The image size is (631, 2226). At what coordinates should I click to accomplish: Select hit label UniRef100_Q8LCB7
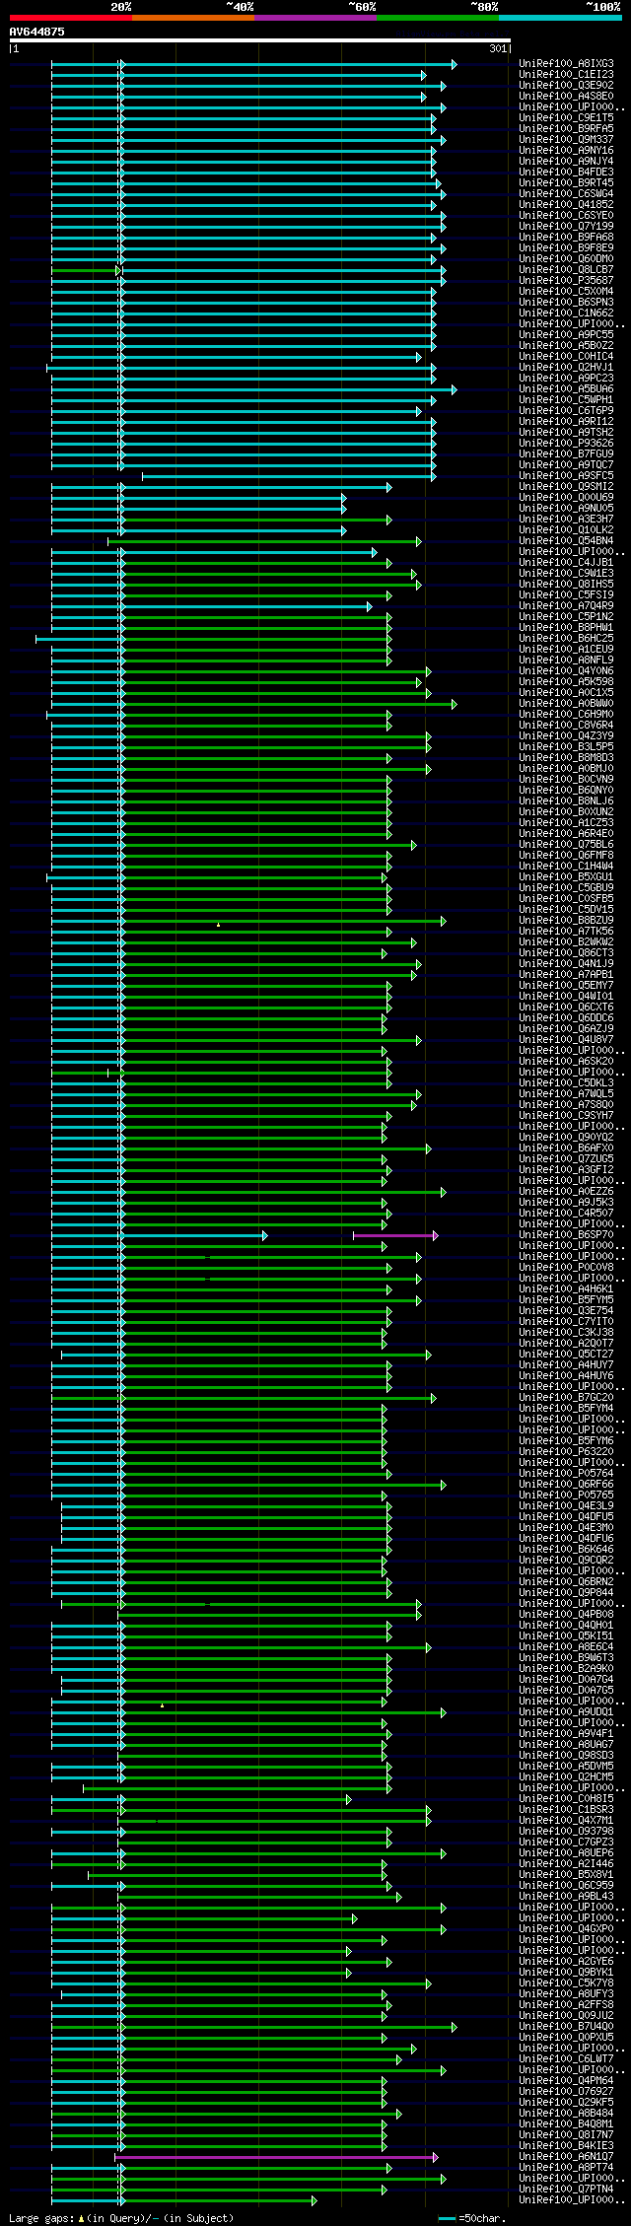pyautogui.click(x=566, y=270)
